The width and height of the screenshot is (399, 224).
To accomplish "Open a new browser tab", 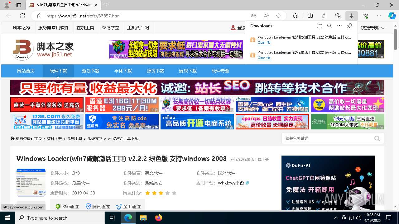I will pos(106,5).
